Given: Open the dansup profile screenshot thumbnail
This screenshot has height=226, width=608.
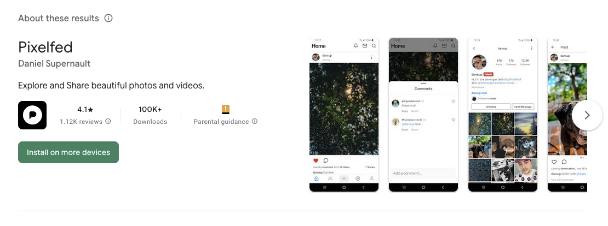Looking at the screenshot, I should (503, 114).
